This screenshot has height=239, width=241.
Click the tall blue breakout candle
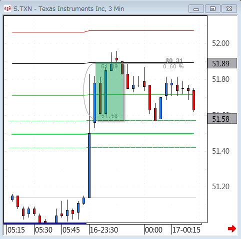pos(89,166)
